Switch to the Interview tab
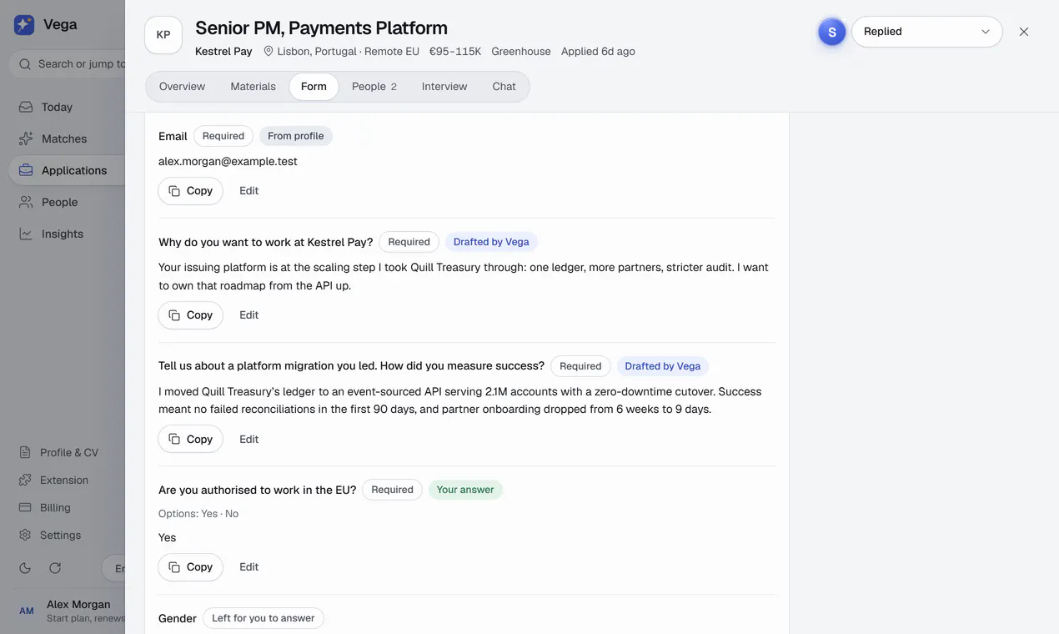Screen dimensions: 1059x634 444,87
